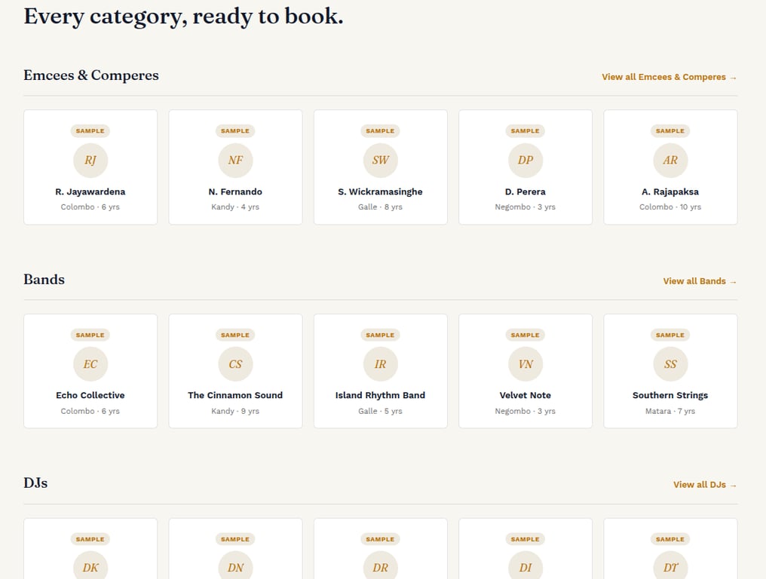Click the 'Kandy · 4 yrs' text

tap(235, 207)
